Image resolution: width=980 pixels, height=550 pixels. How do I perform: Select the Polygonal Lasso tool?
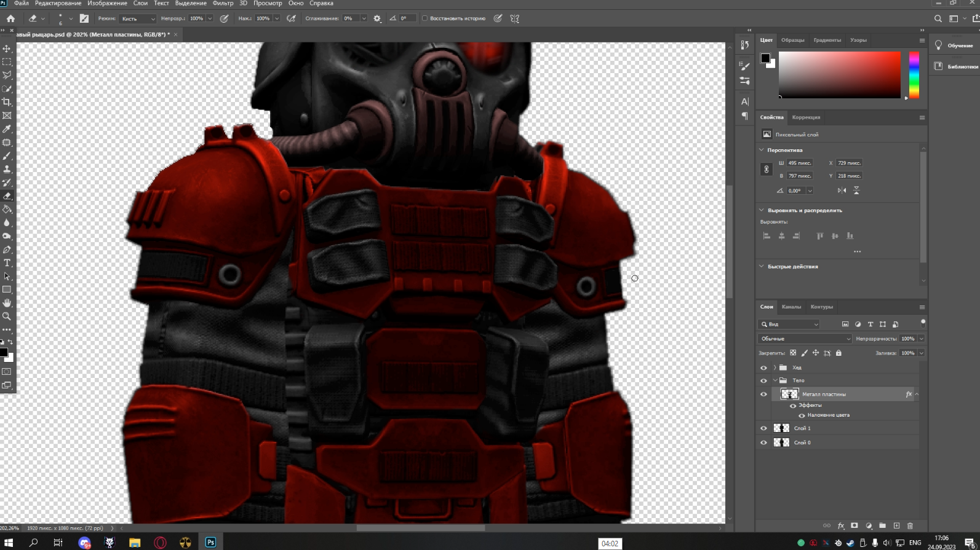(x=7, y=75)
